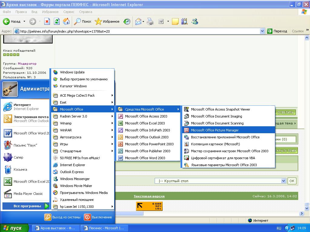This screenshot has width=310, height=232.
Task: Click the Выключение shutdown button
Action: 98,217
